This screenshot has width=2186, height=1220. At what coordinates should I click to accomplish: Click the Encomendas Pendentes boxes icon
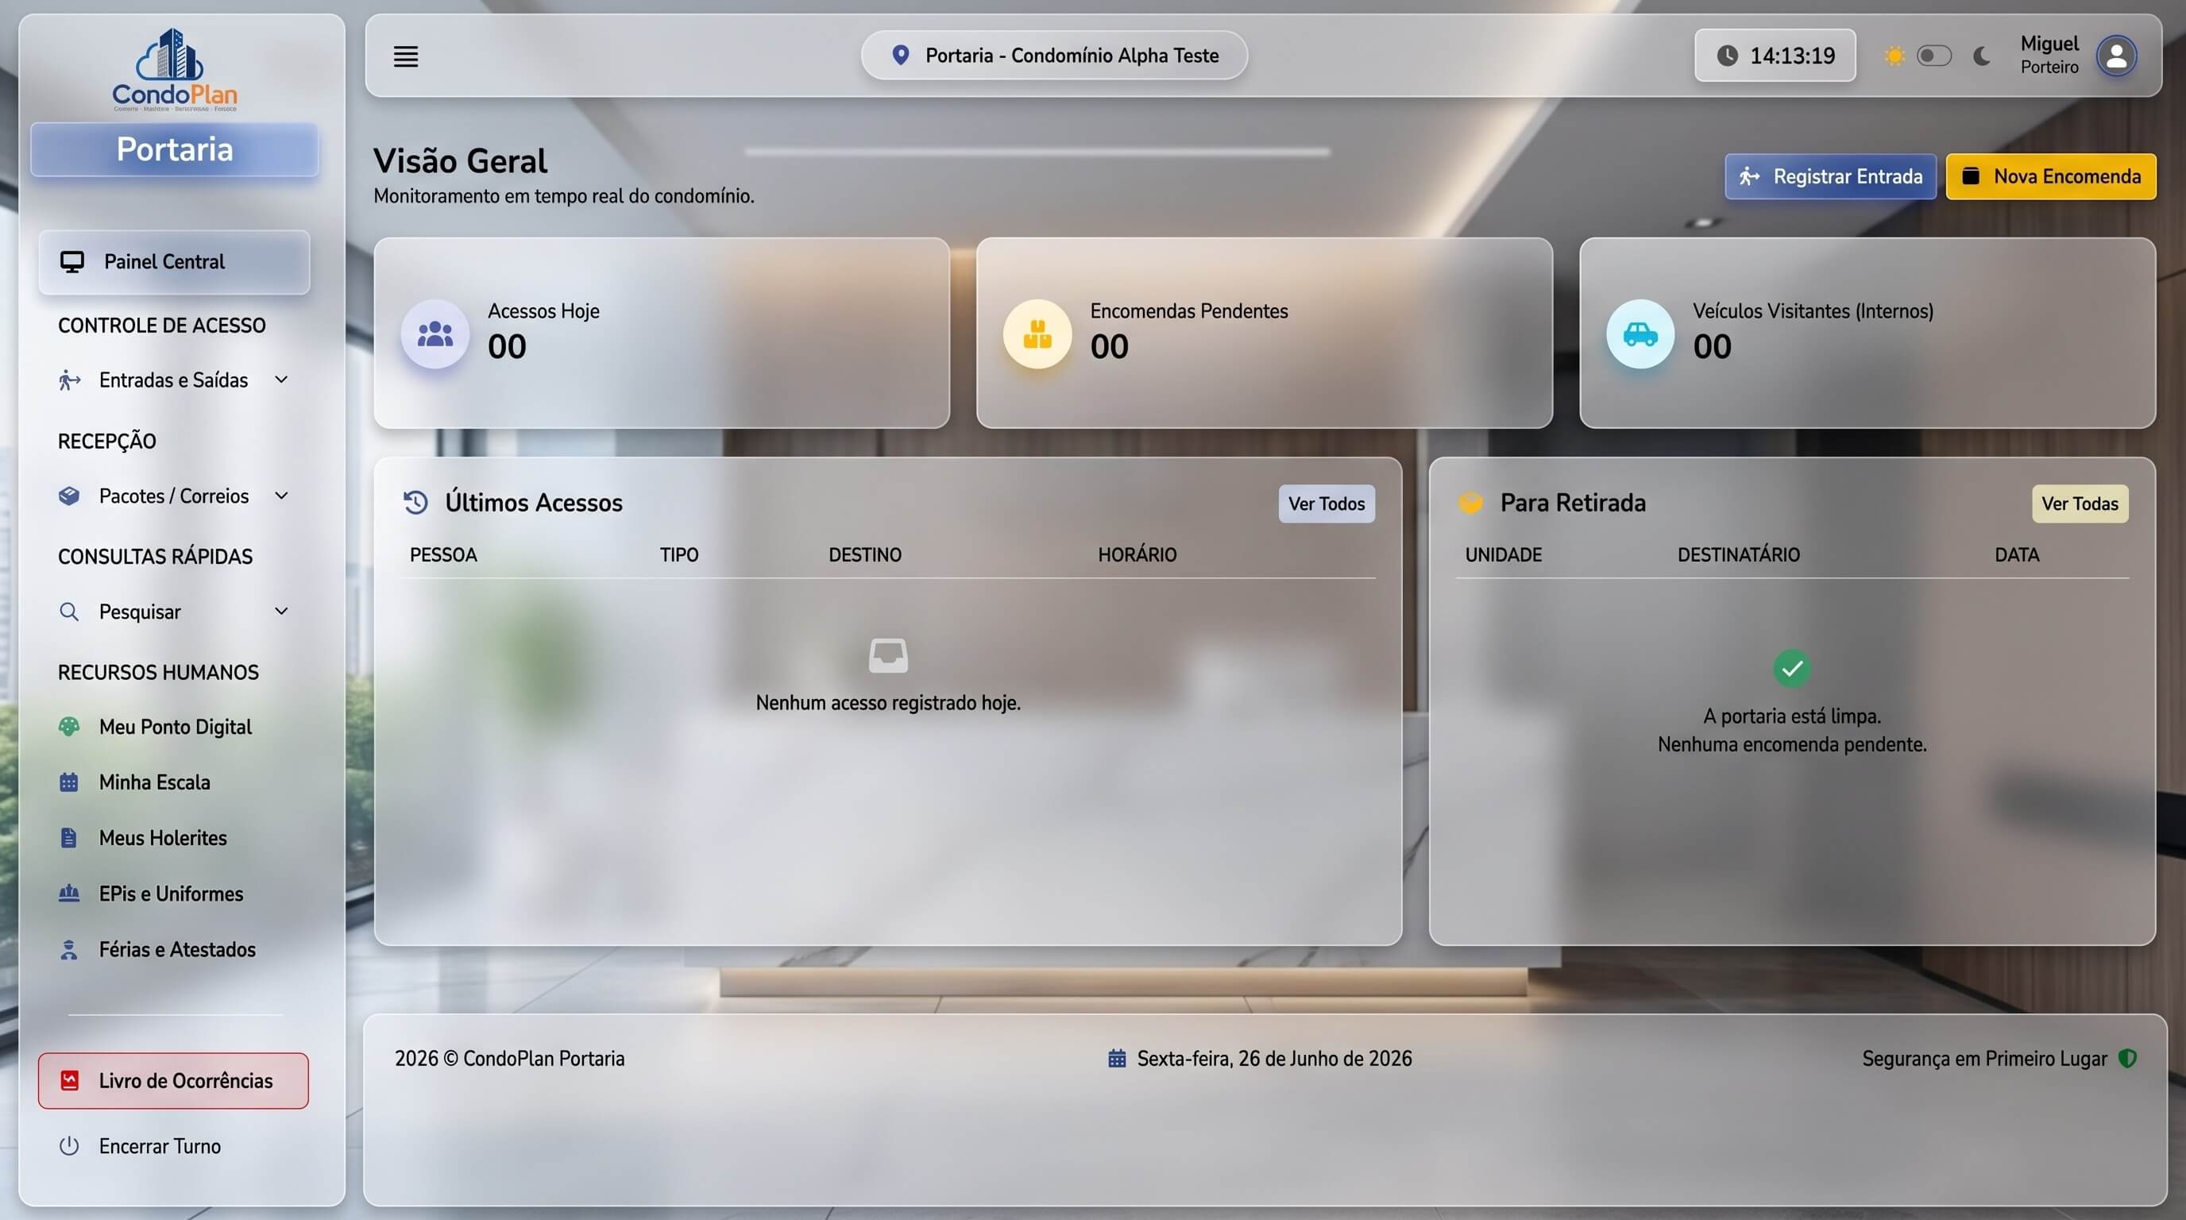point(1037,334)
